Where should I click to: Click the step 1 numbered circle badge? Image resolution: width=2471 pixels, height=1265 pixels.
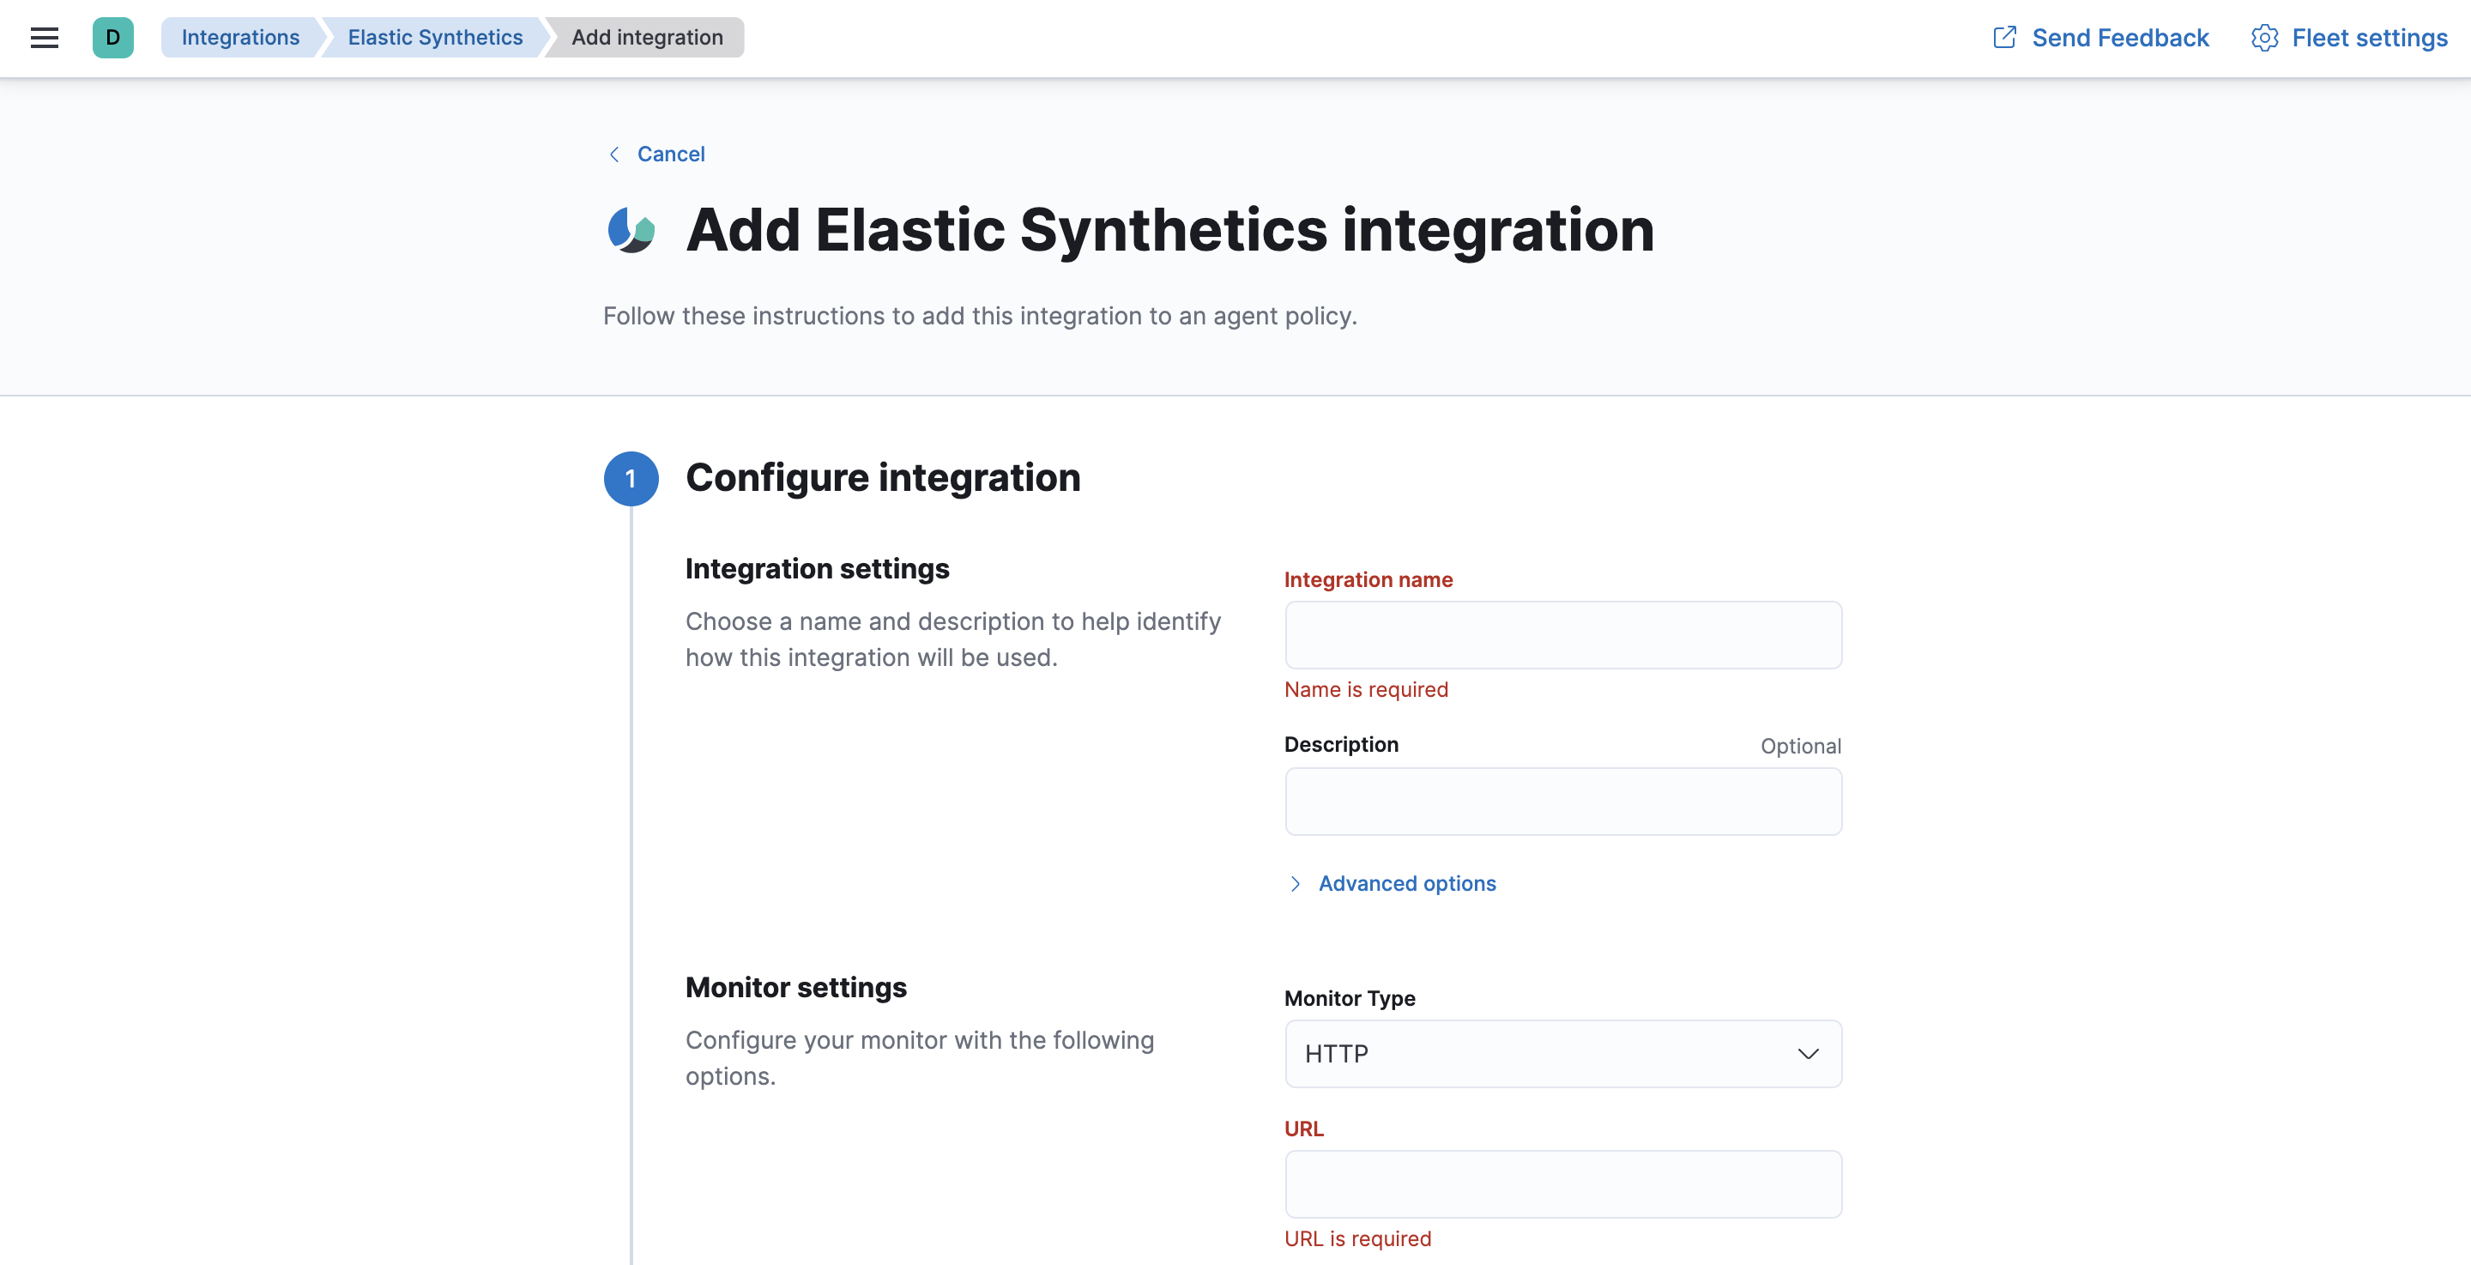pos(631,478)
